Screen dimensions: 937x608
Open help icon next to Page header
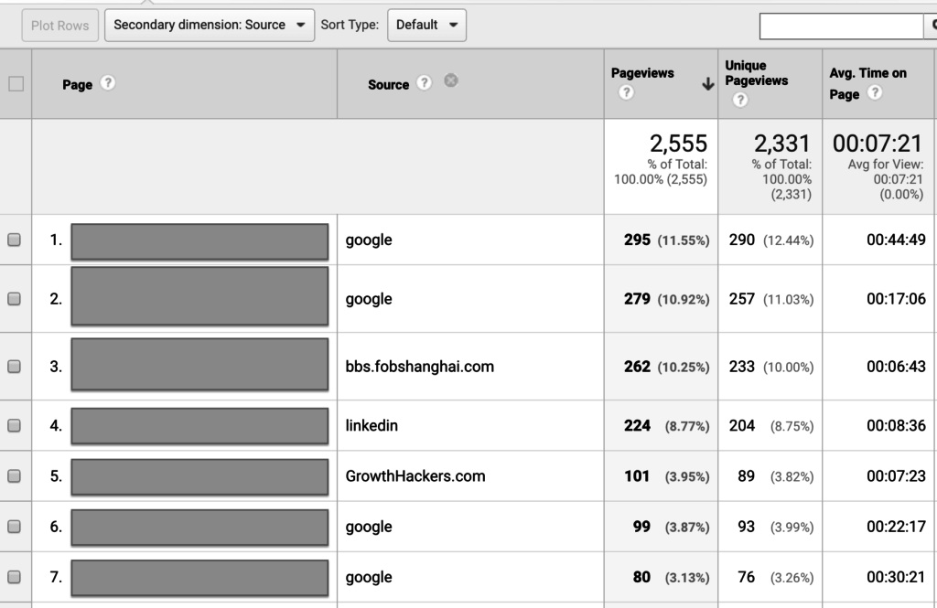pyautogui.click(x=108, y=82)
